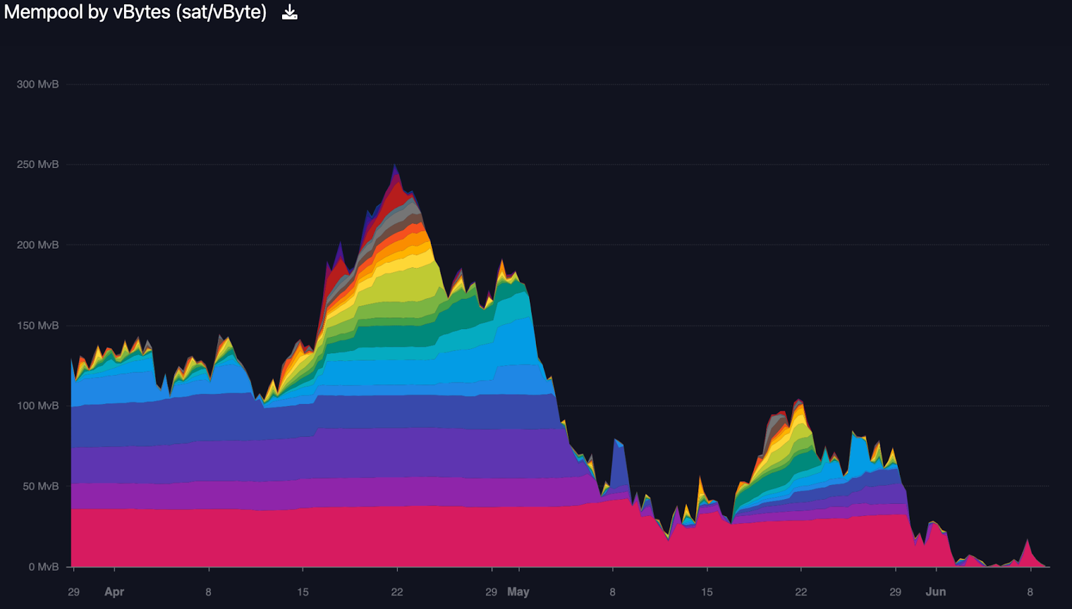The height and width of the screenshot is (609, 1072).
Task: Select the 100 MvB y-axis label
Action: 38,406
